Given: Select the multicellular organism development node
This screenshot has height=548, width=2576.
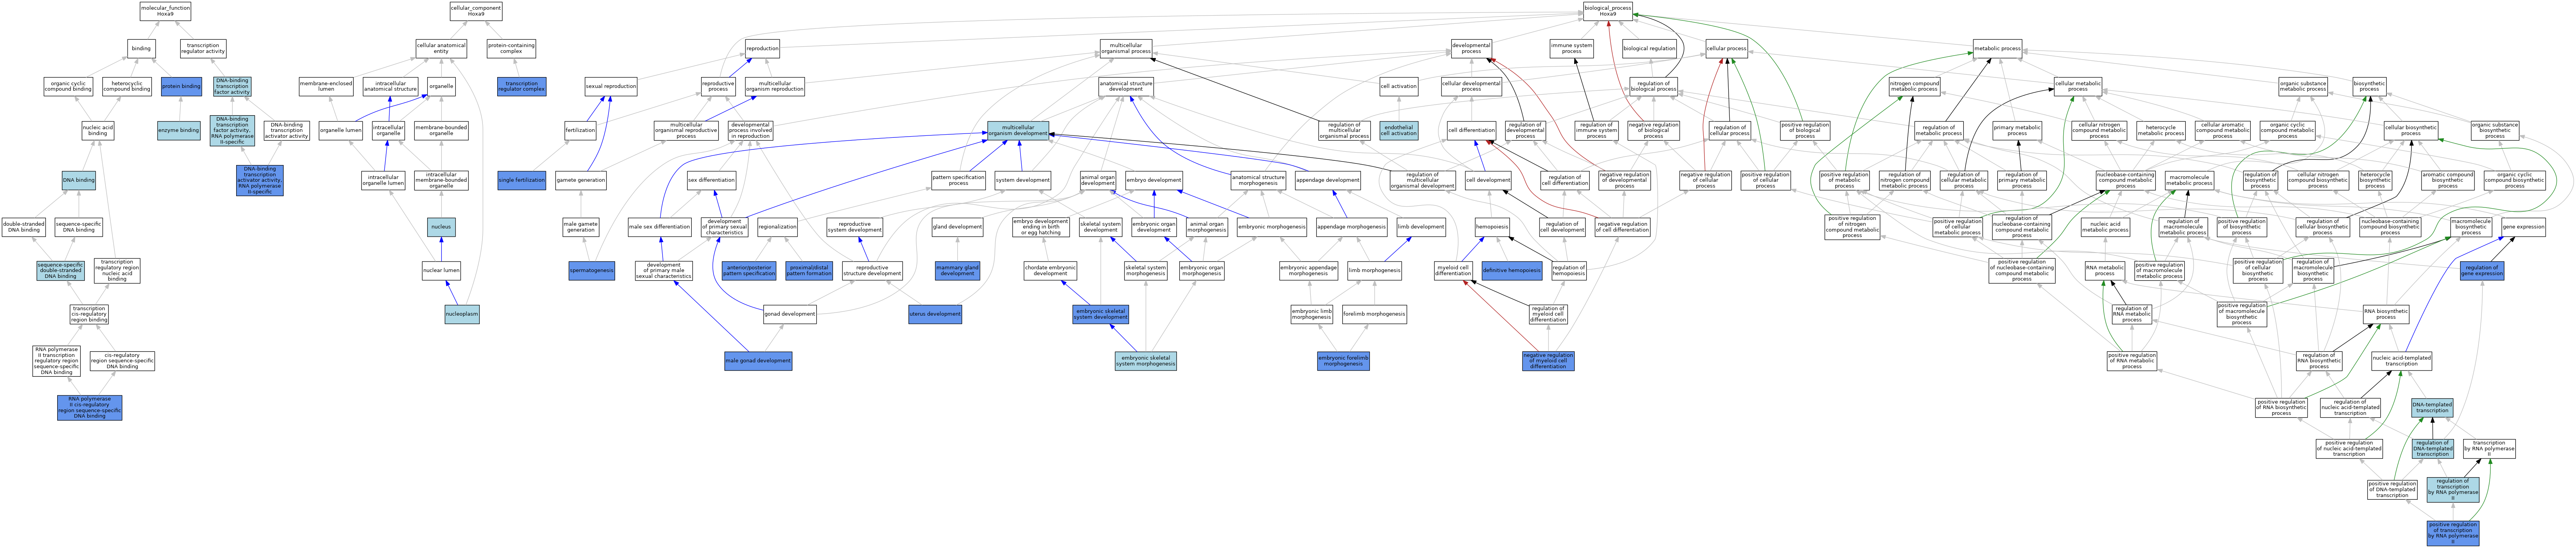Looking at the screenshot, I should pos(1018,130).
